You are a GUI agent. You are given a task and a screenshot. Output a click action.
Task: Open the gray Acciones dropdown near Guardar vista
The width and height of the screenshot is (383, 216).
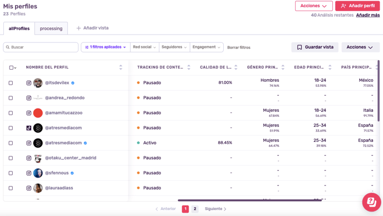pyautogui.click(x=360, y=47)
